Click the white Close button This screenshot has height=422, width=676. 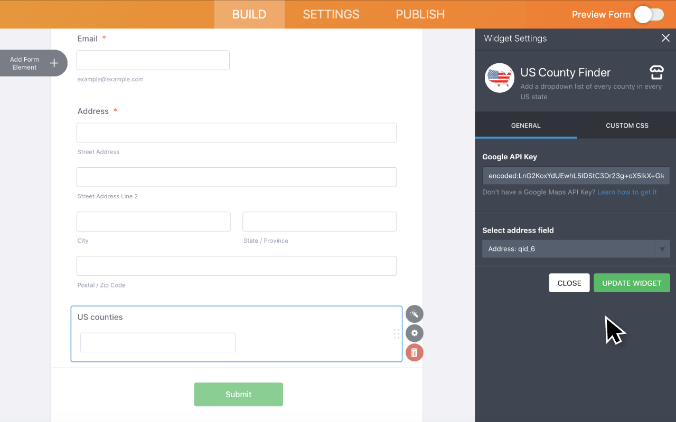tap(569, 283)
